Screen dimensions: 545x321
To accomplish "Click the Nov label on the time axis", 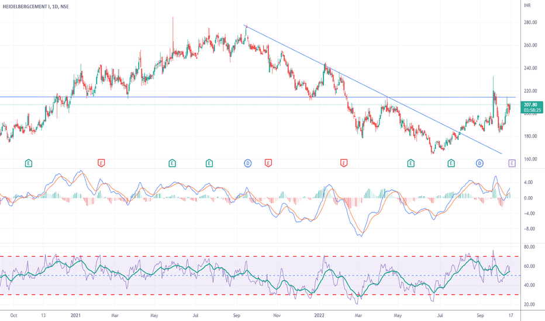I will pyautogui.click(x=277, y=315).
